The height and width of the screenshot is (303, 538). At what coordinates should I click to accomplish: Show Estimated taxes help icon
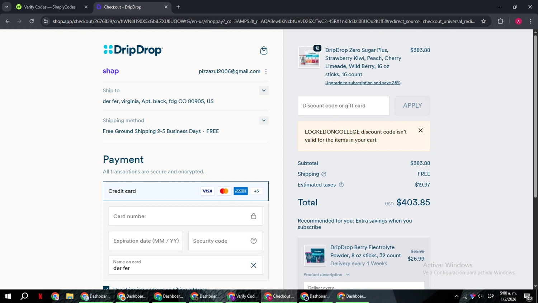pos(341,185)
